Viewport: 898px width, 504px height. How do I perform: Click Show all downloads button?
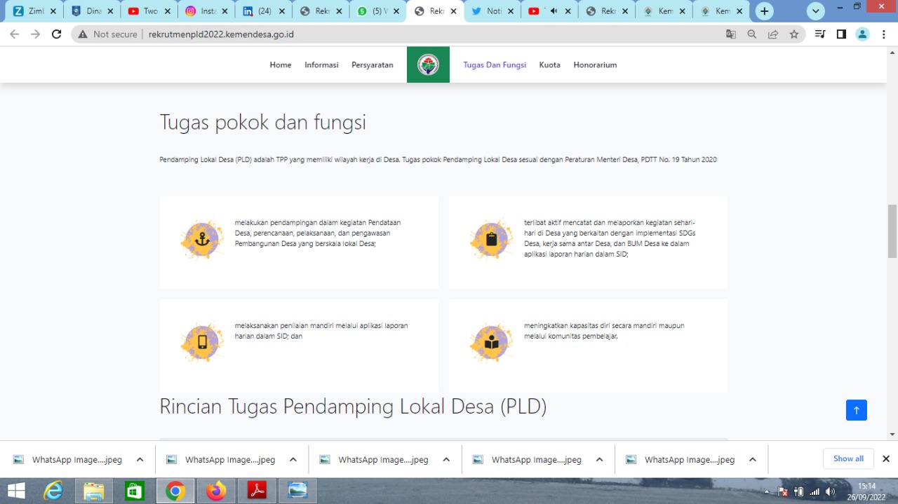[848, 459]
